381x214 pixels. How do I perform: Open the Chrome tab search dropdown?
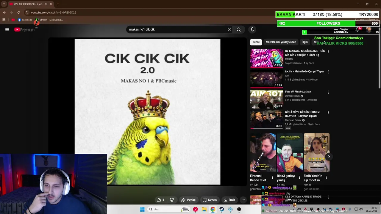click(x=4, y=4)
